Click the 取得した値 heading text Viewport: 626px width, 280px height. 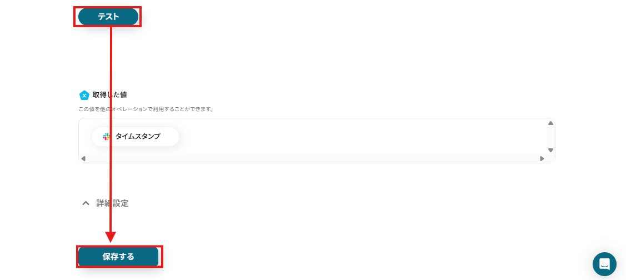point(110,95)
